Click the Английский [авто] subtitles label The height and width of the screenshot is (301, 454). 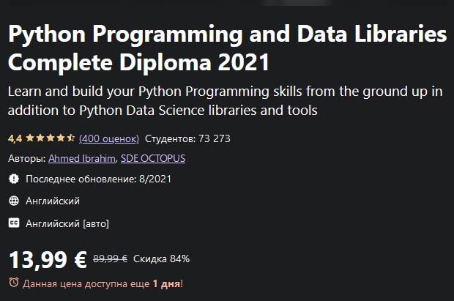[x=67, y=223]
